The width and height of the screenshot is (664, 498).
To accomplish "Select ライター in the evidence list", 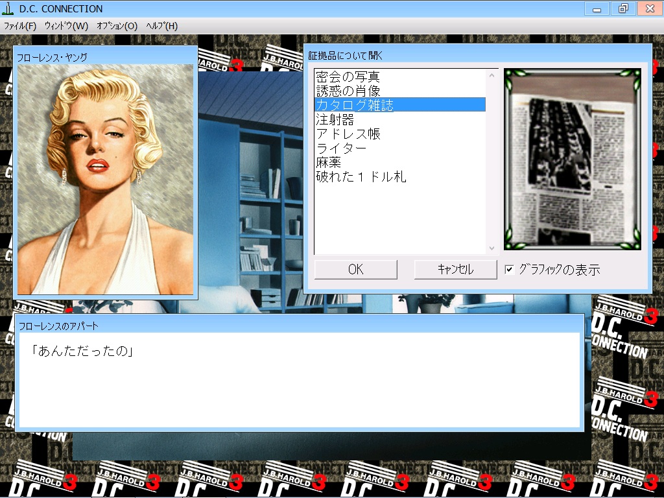I will click(x=399, y=148).
